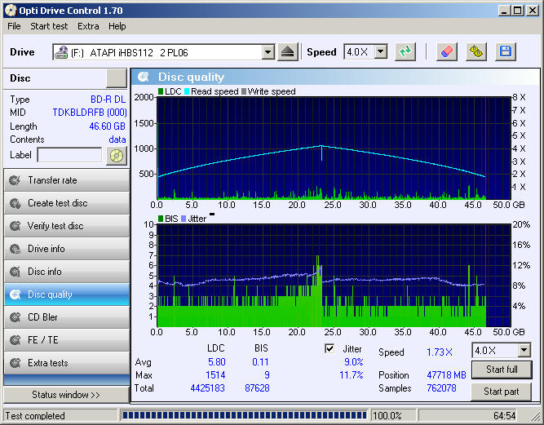Click the green LDC legend swatch
The width and height of the screenshot is (544, 425).
coord(161,91)
